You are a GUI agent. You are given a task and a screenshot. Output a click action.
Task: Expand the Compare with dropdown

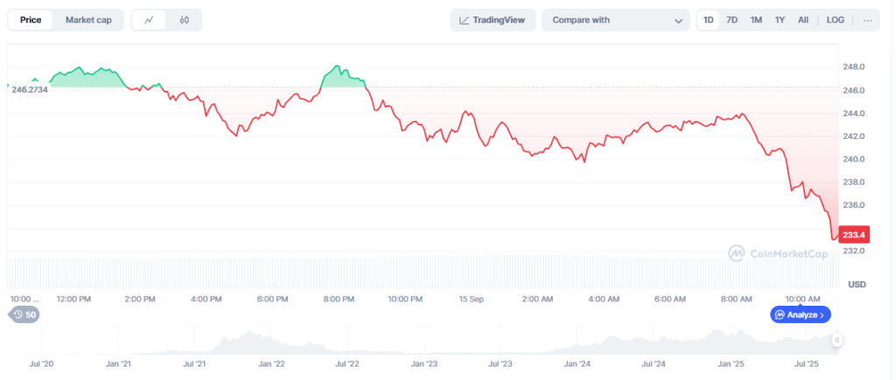tap(616, 20)
